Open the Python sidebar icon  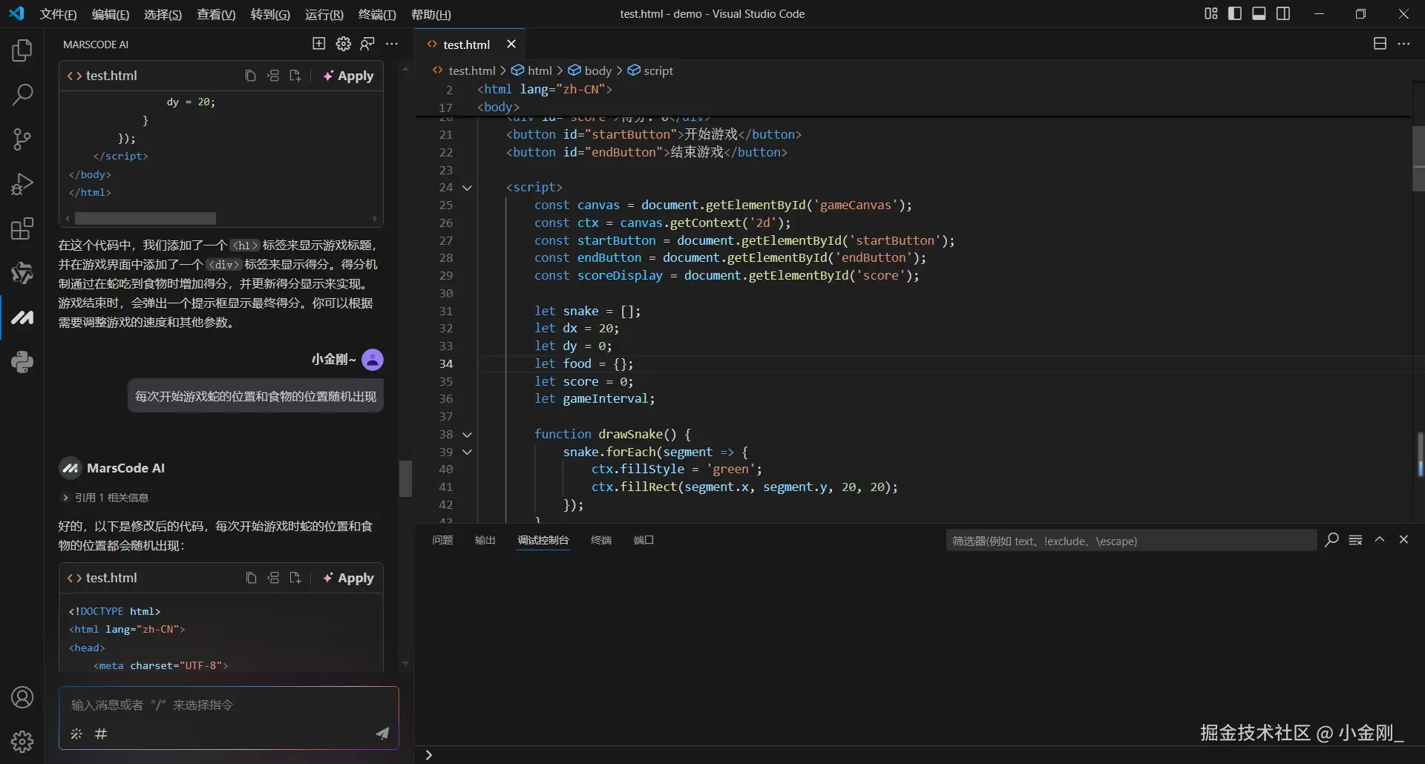coord(22,362)
